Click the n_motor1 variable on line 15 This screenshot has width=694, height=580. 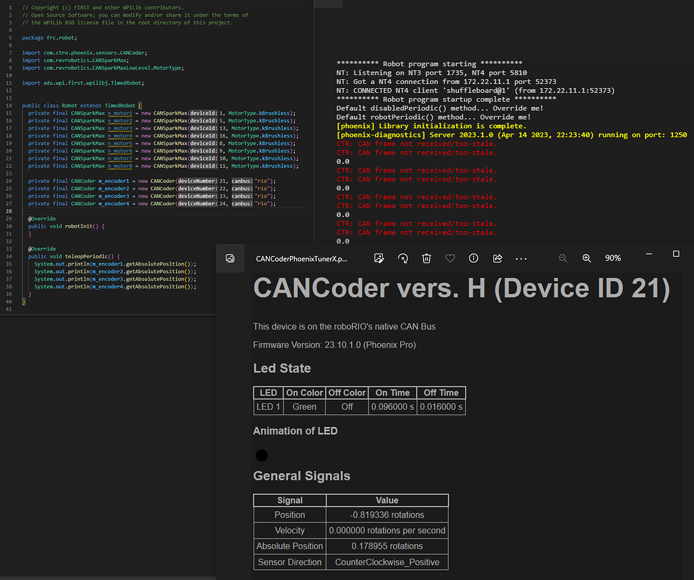click(x=120, y=112)
